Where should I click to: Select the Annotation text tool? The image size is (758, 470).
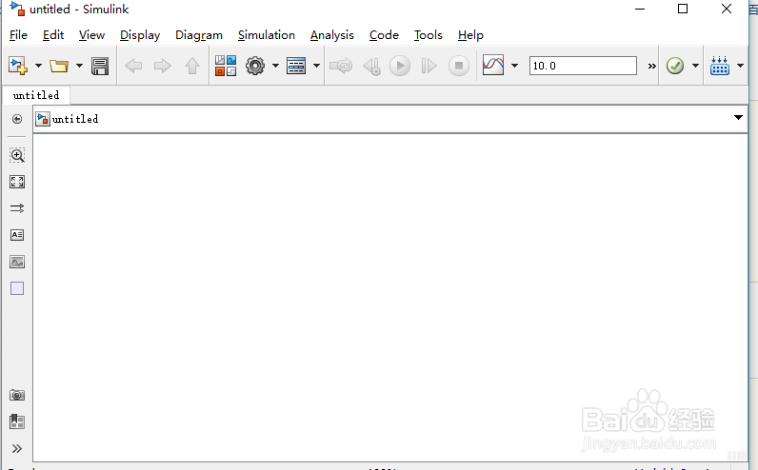17,235
